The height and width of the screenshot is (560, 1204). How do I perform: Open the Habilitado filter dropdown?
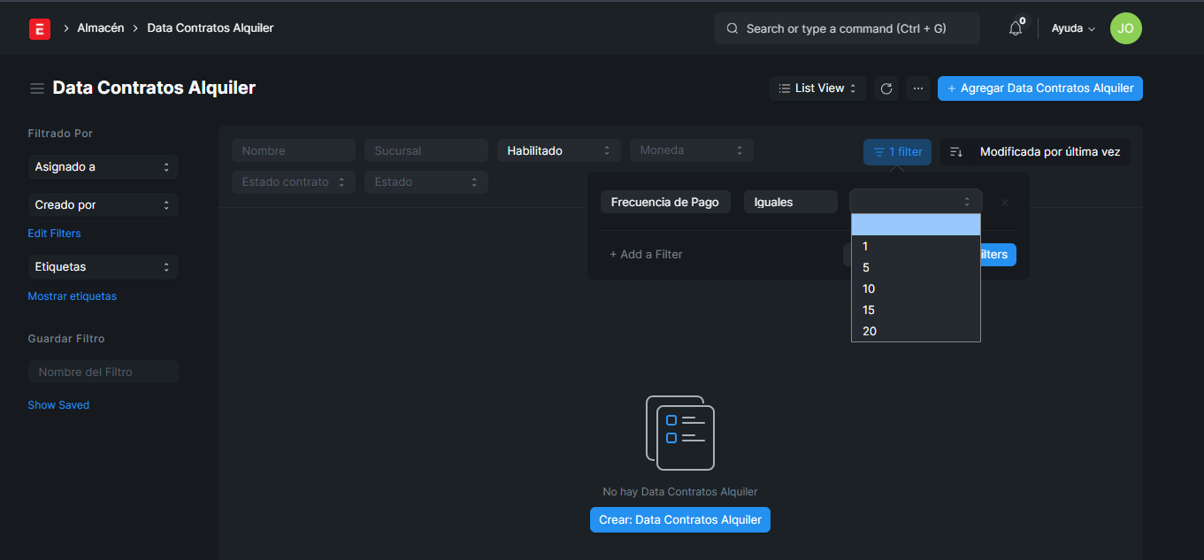click(558, 150)
